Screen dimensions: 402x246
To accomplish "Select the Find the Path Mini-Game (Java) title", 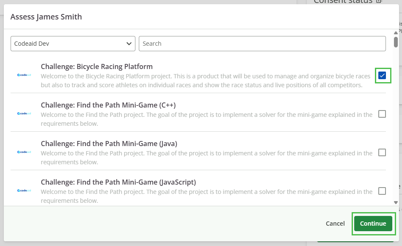I will (x=109, y=144).
